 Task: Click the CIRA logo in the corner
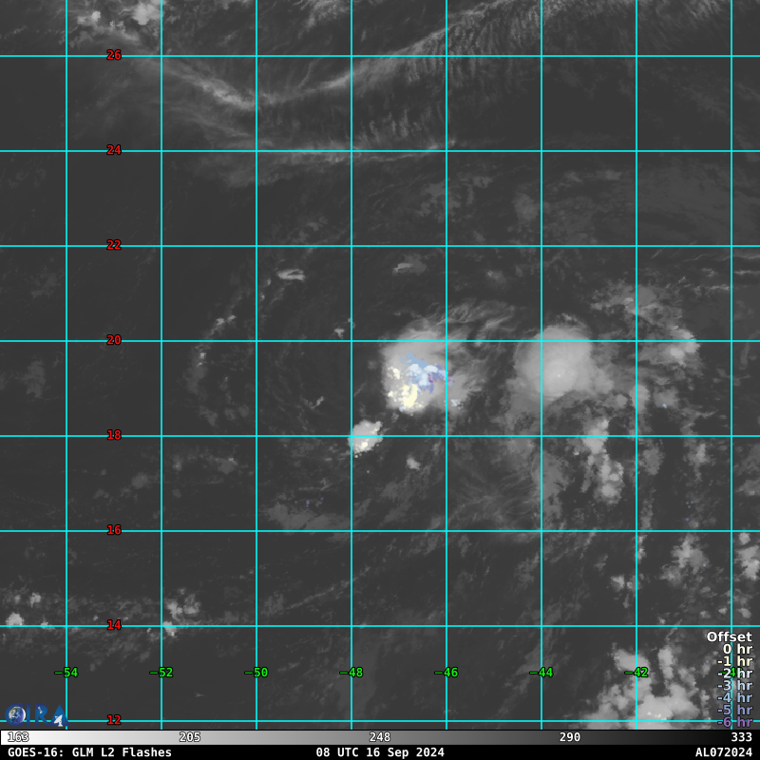coord(36,715)
